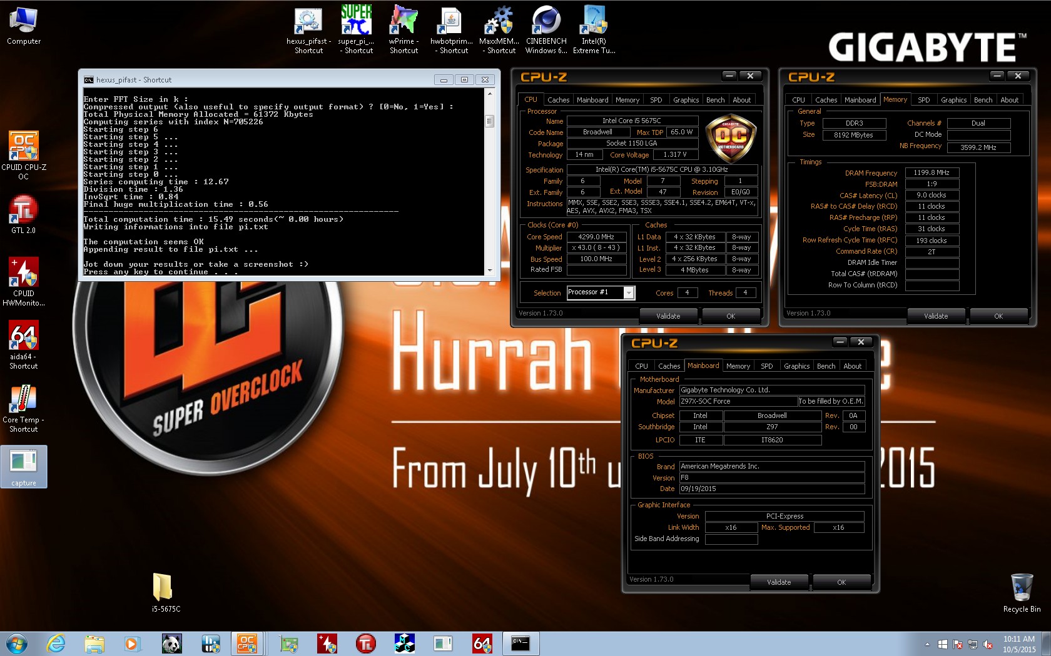The height and width of the screenshot is (656, 1051).
Task: Open the Recycle Bin
Action: pyautogui.click(x=1022, y=592)
